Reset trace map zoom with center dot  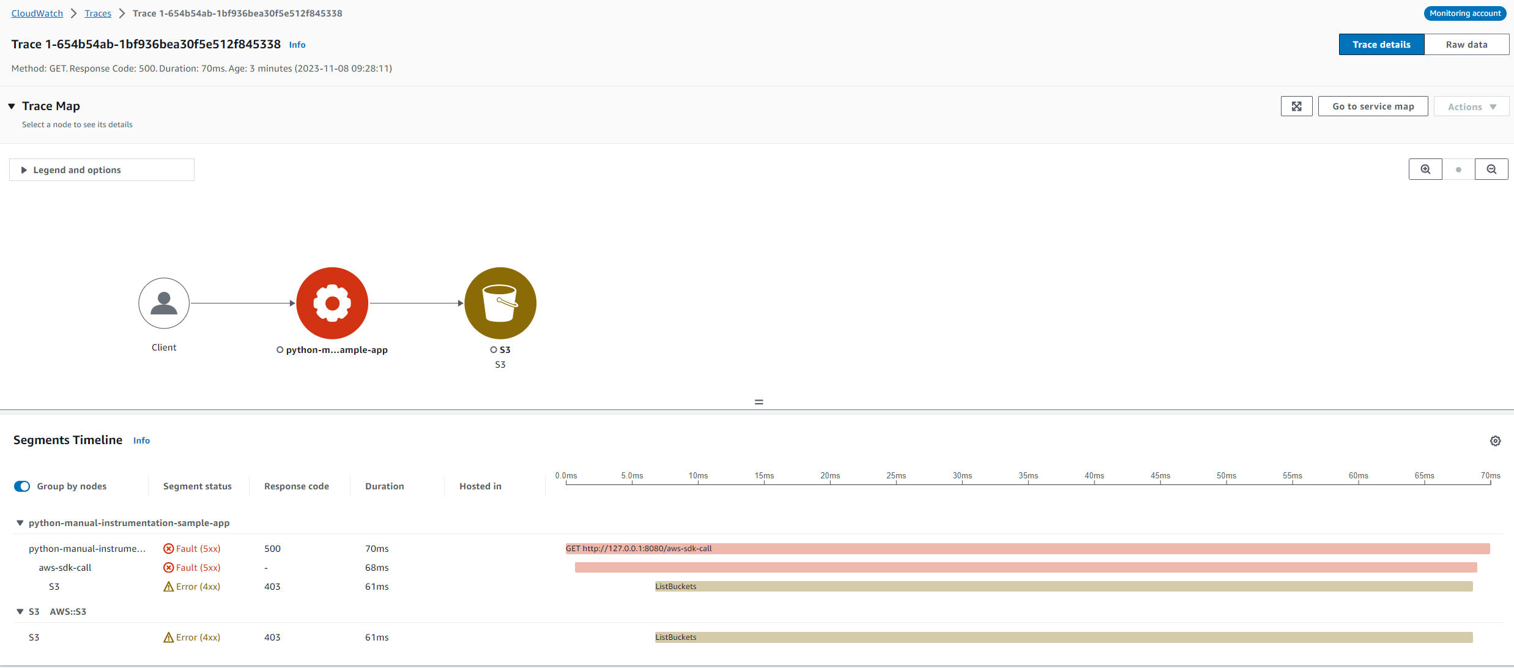coord(1458,169)
